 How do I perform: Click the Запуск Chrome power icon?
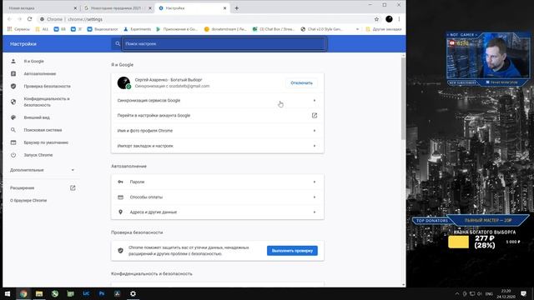[x=13, y=155]
